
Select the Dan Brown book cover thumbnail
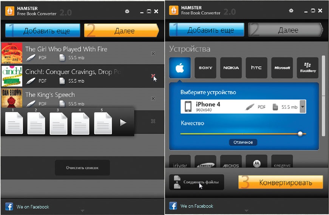coord(12,98)
